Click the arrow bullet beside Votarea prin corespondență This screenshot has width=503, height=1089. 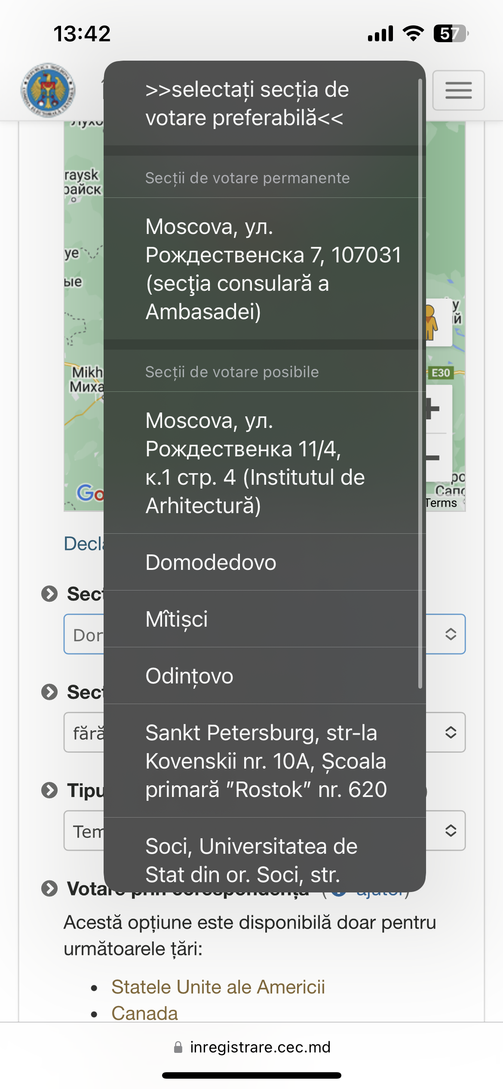(49, 888)
